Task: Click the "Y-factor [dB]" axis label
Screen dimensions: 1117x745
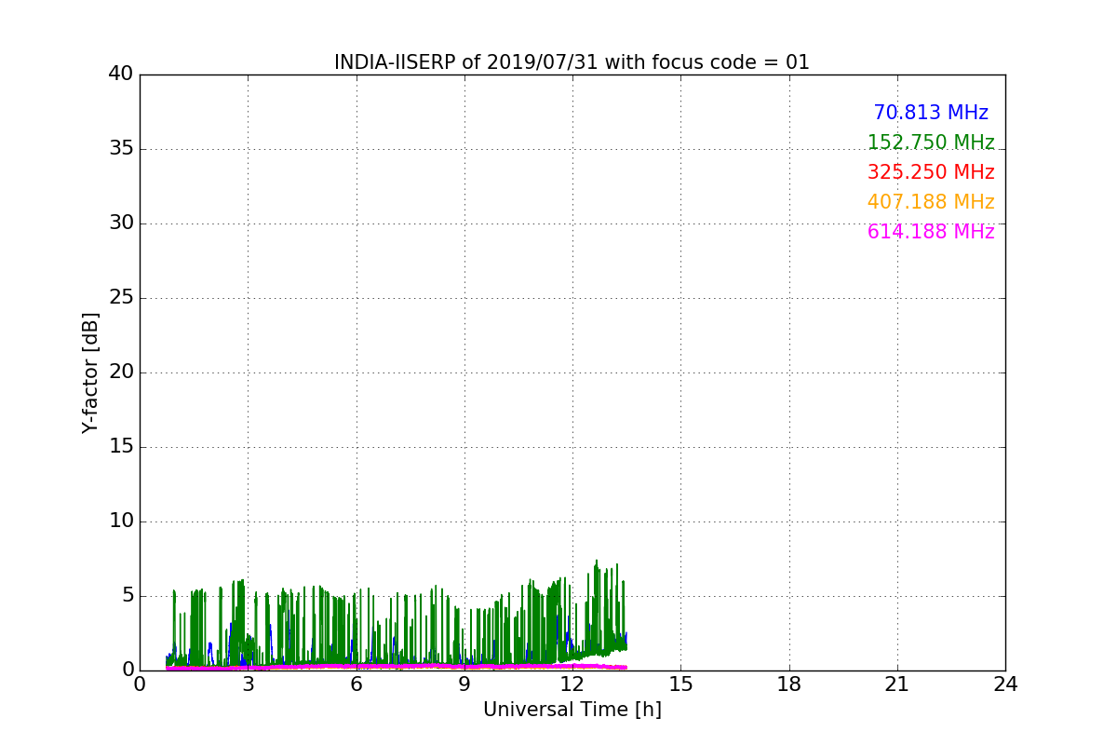Action: pos(90,372)
